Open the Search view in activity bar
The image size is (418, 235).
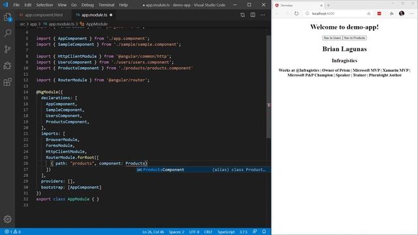[x=7, y=33]
